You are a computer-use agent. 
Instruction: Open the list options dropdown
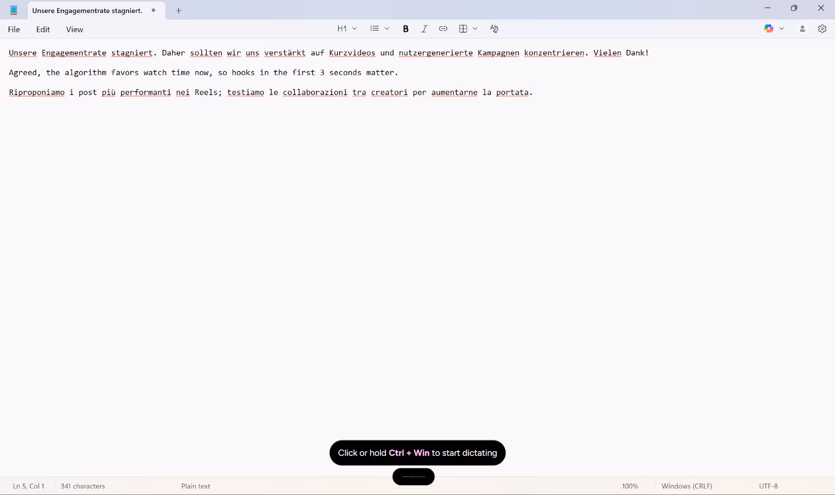(x=387, y=29)
